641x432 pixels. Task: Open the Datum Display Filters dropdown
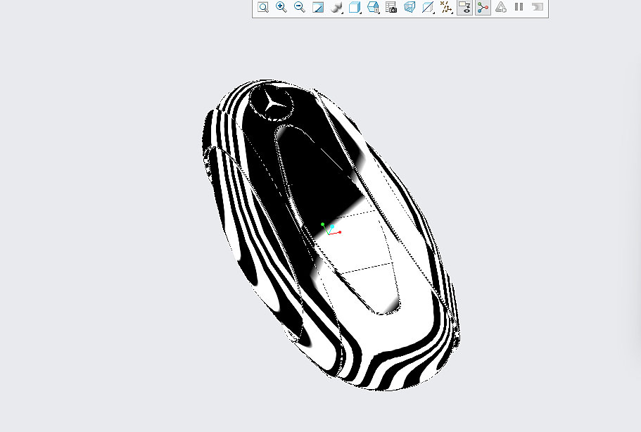(446, 8)
